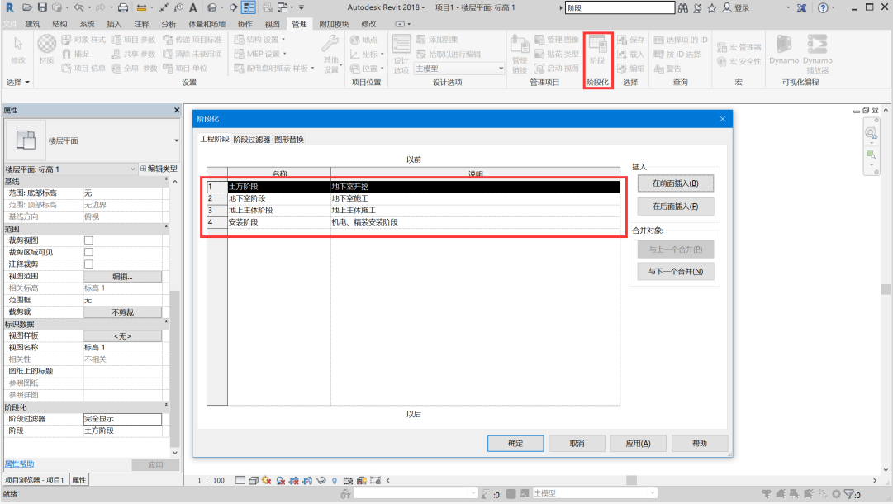Image resolution: width=893 pixels, height=504 pixels.
Task: Toggle Thin Lines in quick access toolbar
Action: click(249, 8)
